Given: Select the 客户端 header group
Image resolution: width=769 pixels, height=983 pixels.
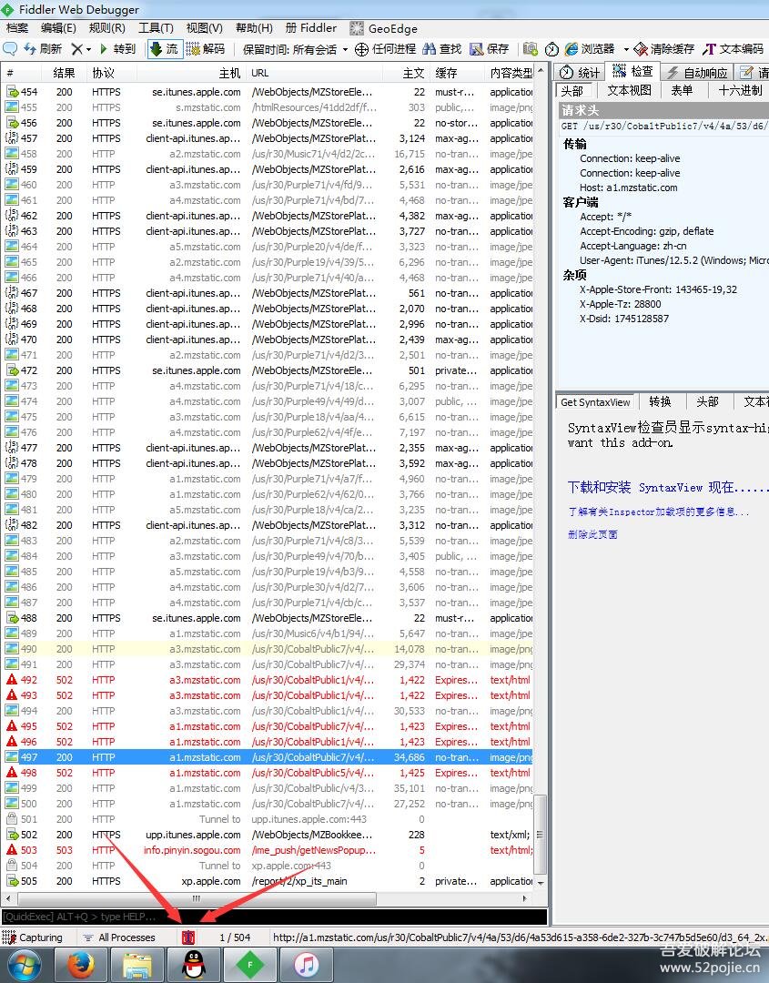Looking at the screenshot, I should (x=581, y=202).
